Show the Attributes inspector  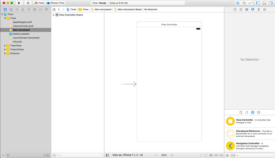253,9
